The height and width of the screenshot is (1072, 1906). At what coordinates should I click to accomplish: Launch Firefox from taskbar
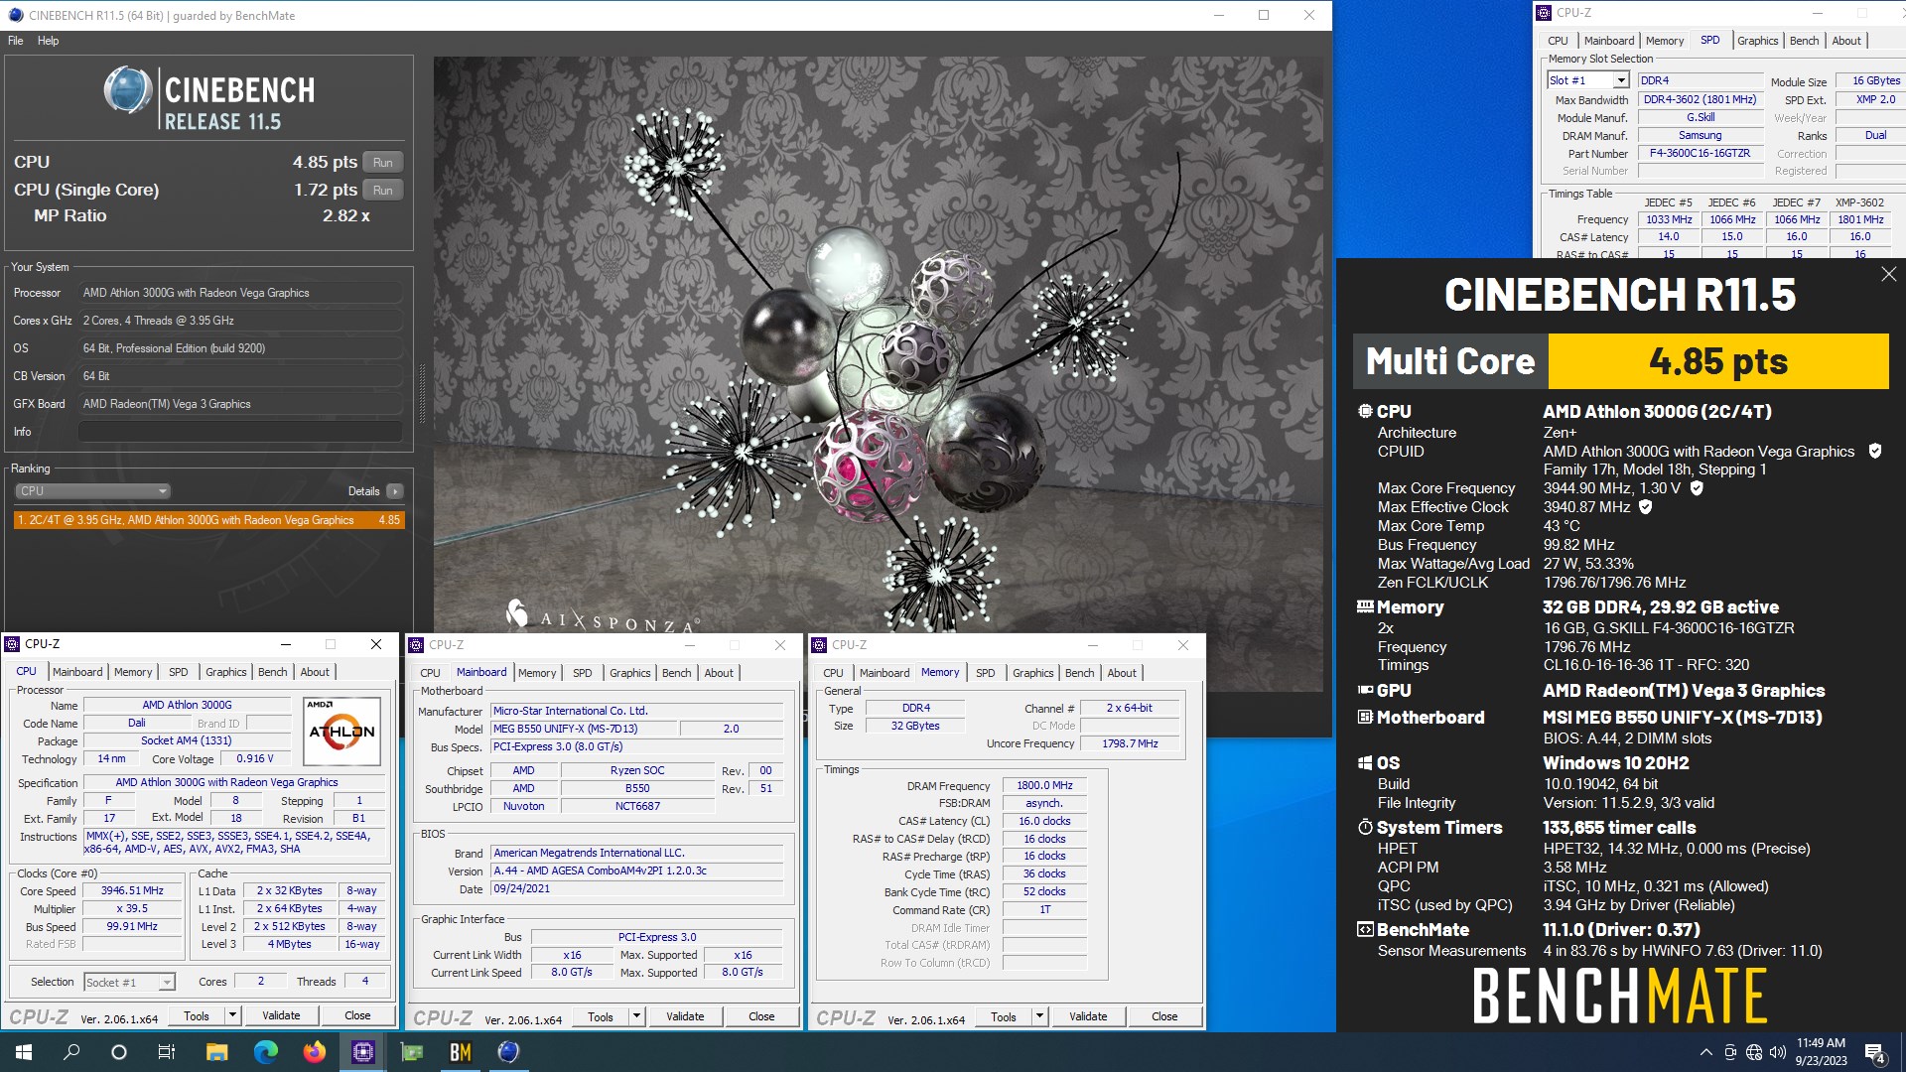click(x=314, y=1052)
